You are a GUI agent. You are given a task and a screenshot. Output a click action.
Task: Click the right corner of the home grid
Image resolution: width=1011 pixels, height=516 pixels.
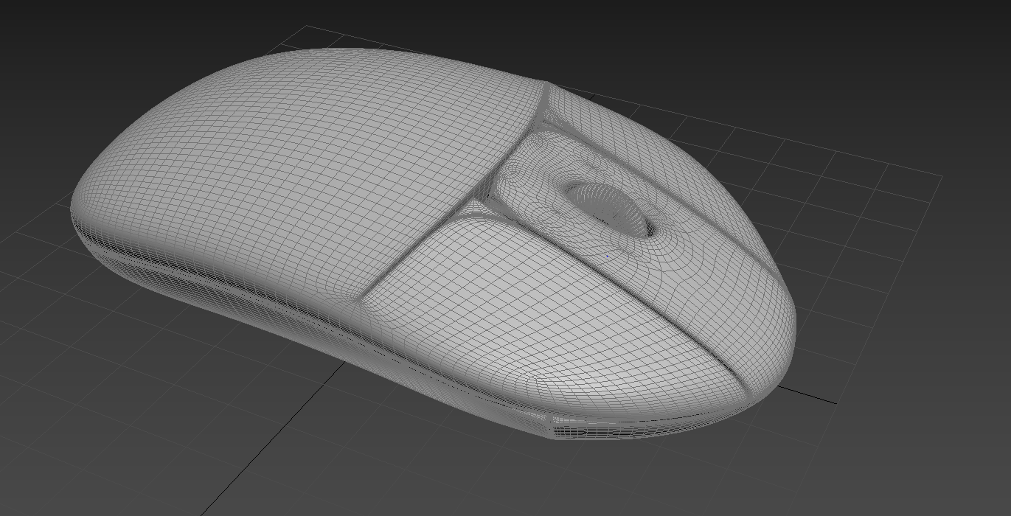941,177
